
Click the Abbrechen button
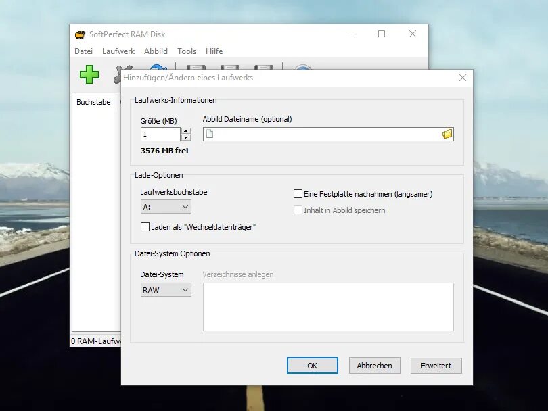[374, 366]
